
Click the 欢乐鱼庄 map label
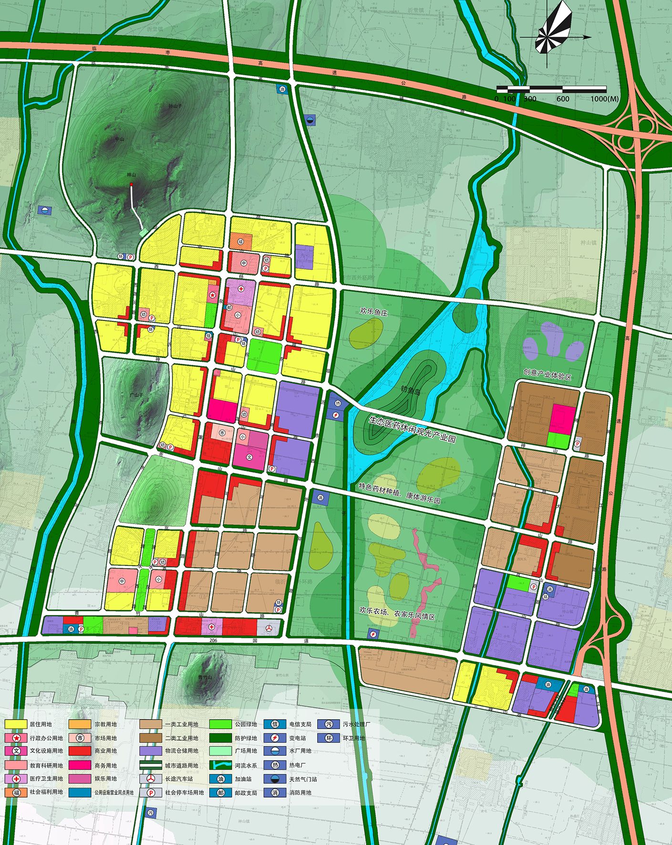click(x=373, y=312)
